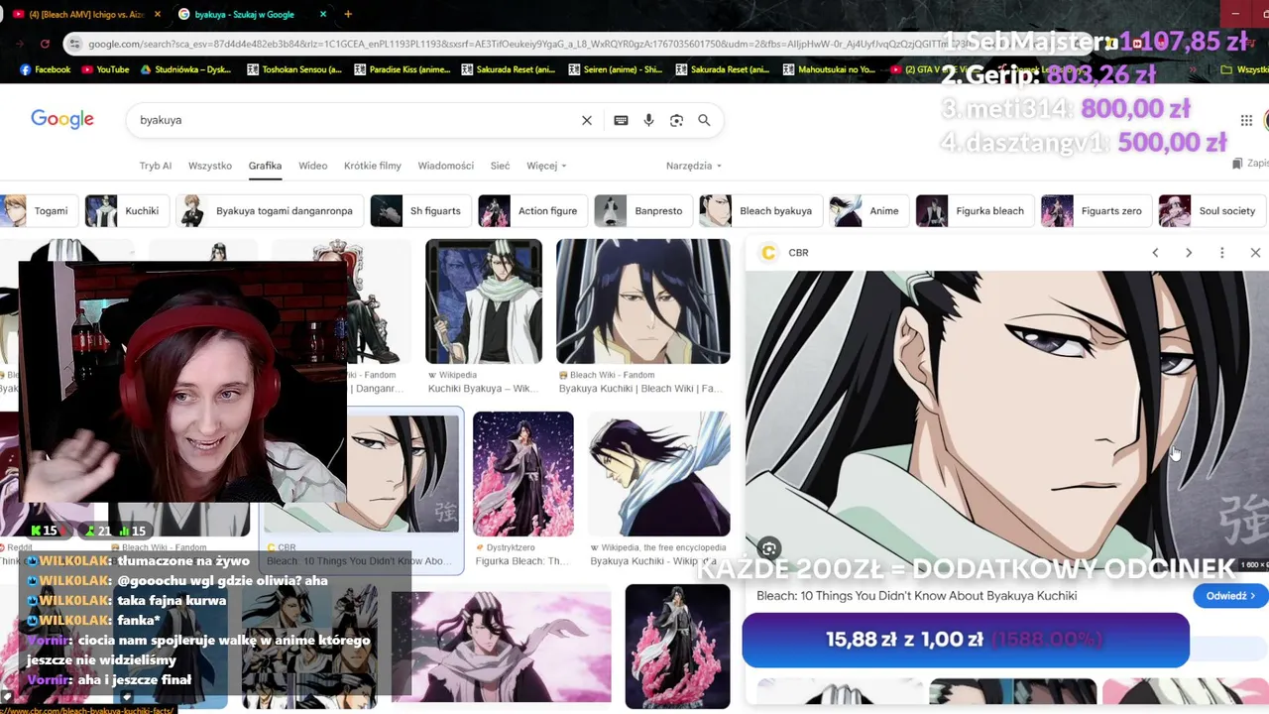Close the Bleach AMV YouTube tab
The width and height of the screenshot is (1269, 714).
(x=158, y=14)
